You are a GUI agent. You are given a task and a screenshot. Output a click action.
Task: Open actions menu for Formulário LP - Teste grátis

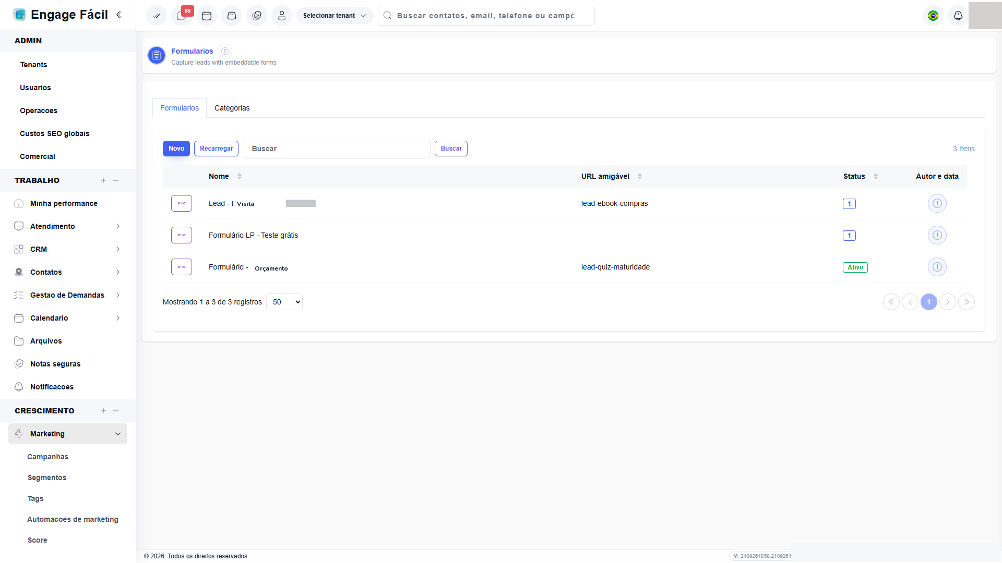coord(182,235)
